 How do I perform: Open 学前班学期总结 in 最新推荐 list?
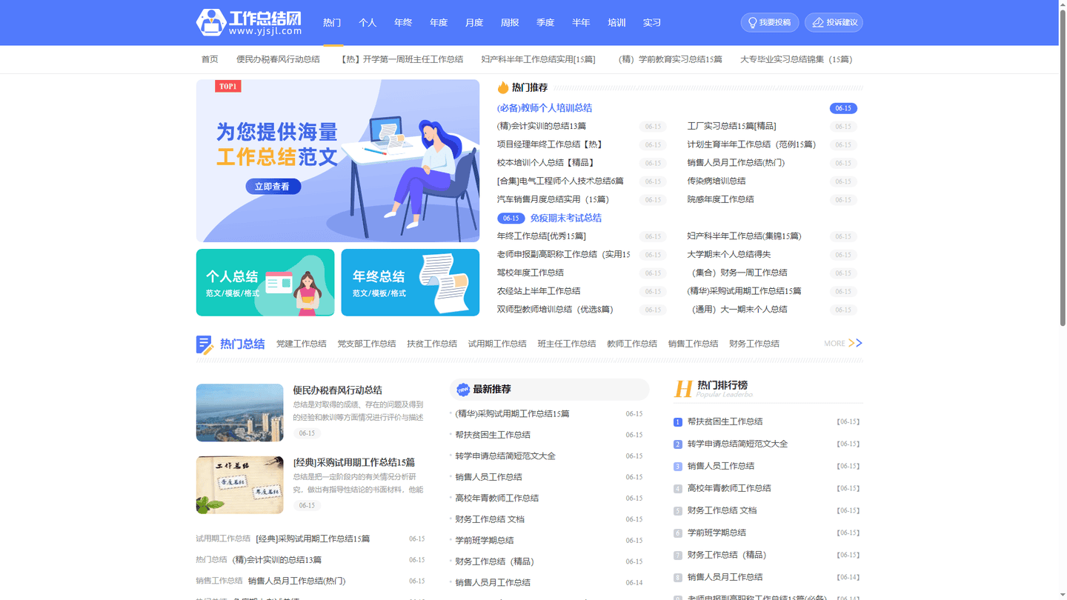[484, 541]
